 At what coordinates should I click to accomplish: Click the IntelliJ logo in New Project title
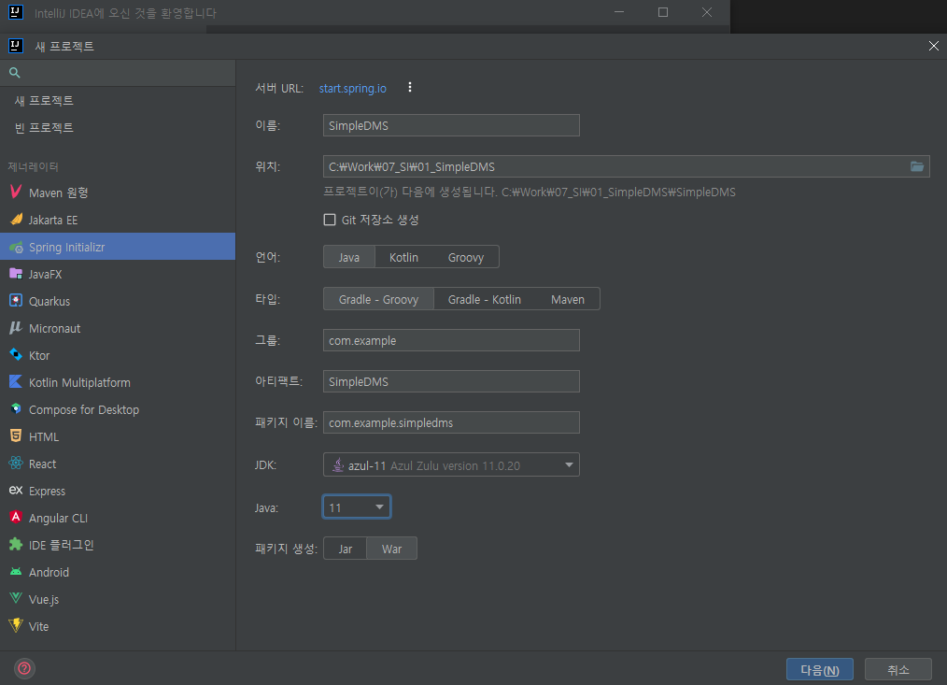[16, 46]
